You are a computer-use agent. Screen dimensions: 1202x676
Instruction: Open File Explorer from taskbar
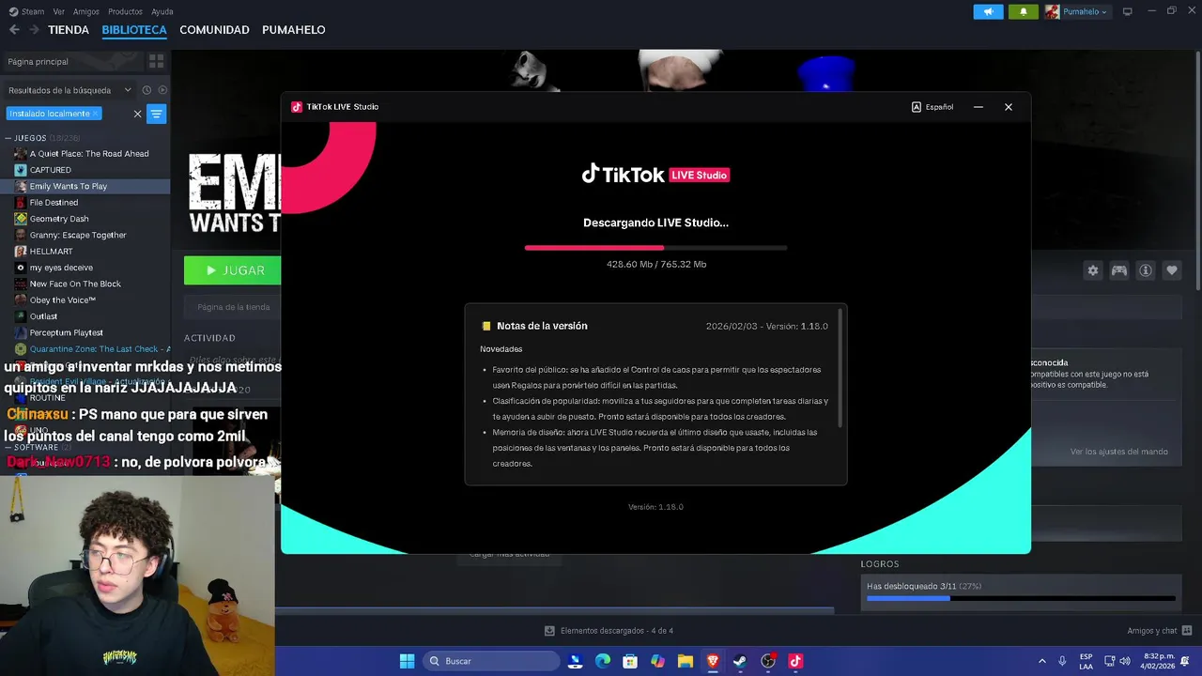pos(686,661)
